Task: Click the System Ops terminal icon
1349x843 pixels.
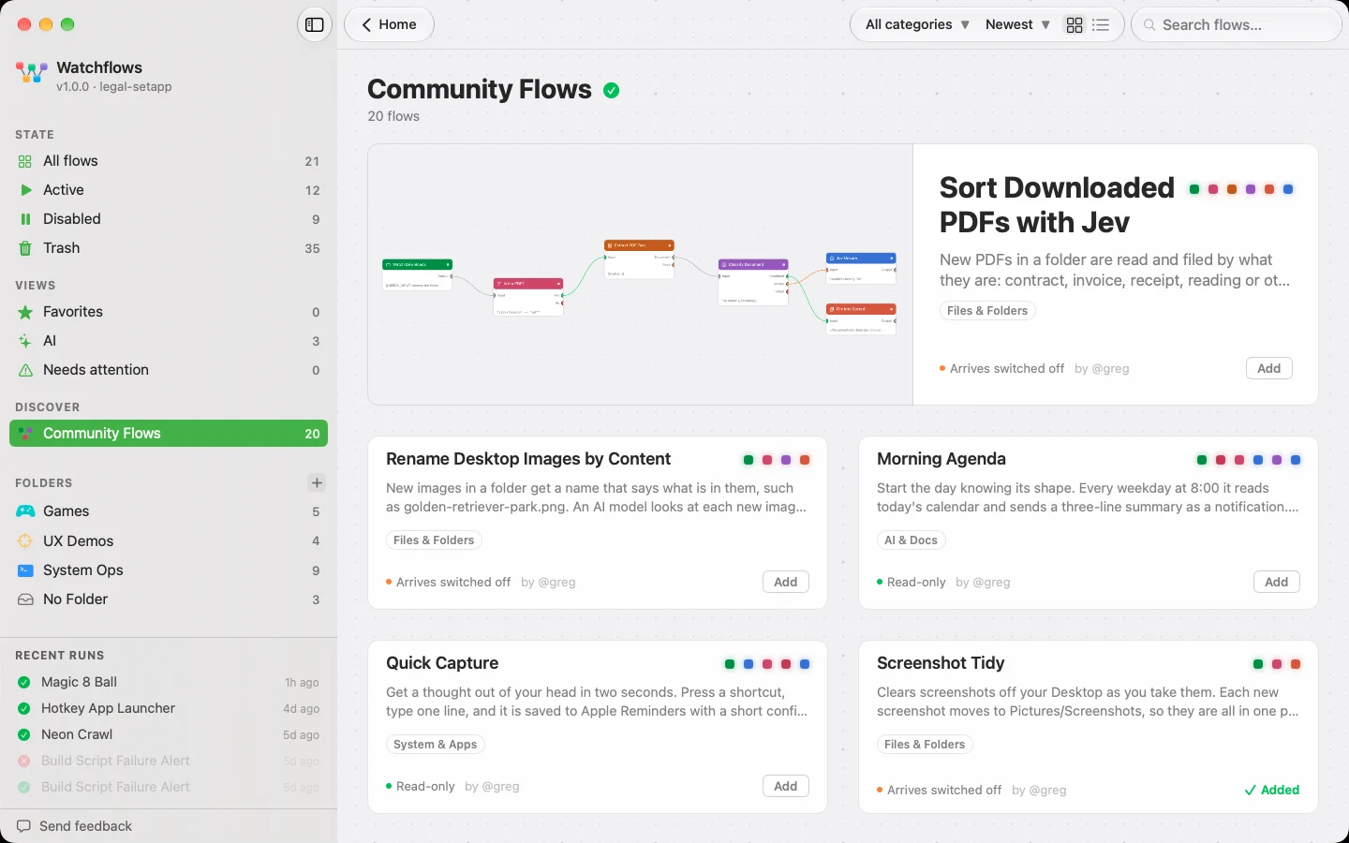Action: 25,570
